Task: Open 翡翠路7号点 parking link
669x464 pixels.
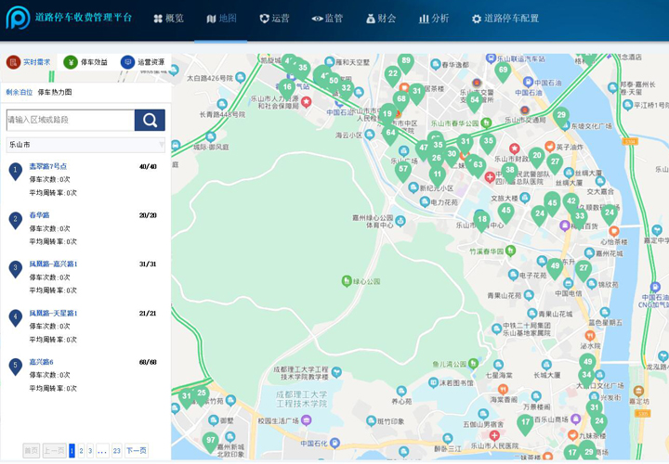Action: click(x=47, y=167)
